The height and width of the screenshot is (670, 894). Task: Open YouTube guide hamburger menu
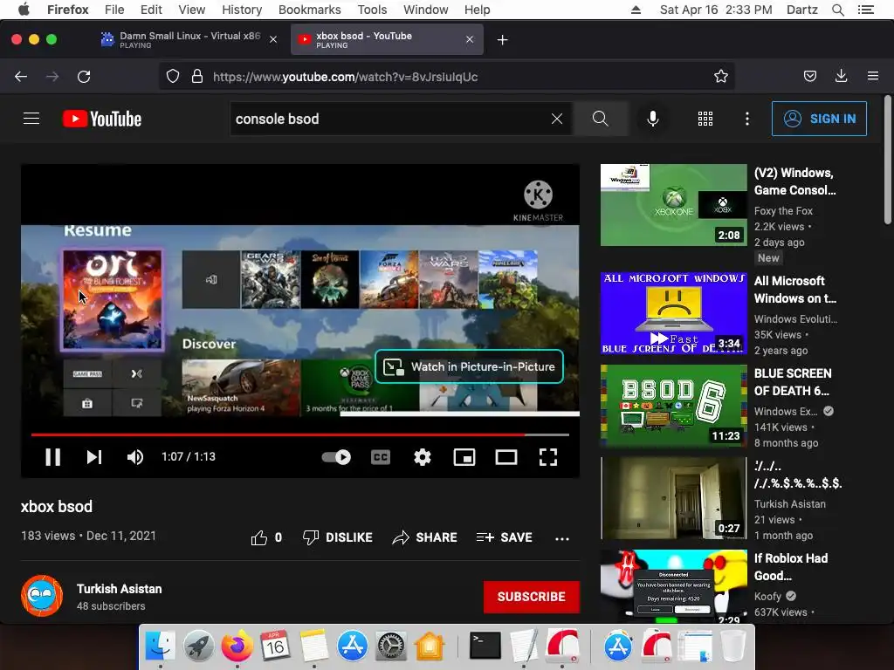pos(31,119)
